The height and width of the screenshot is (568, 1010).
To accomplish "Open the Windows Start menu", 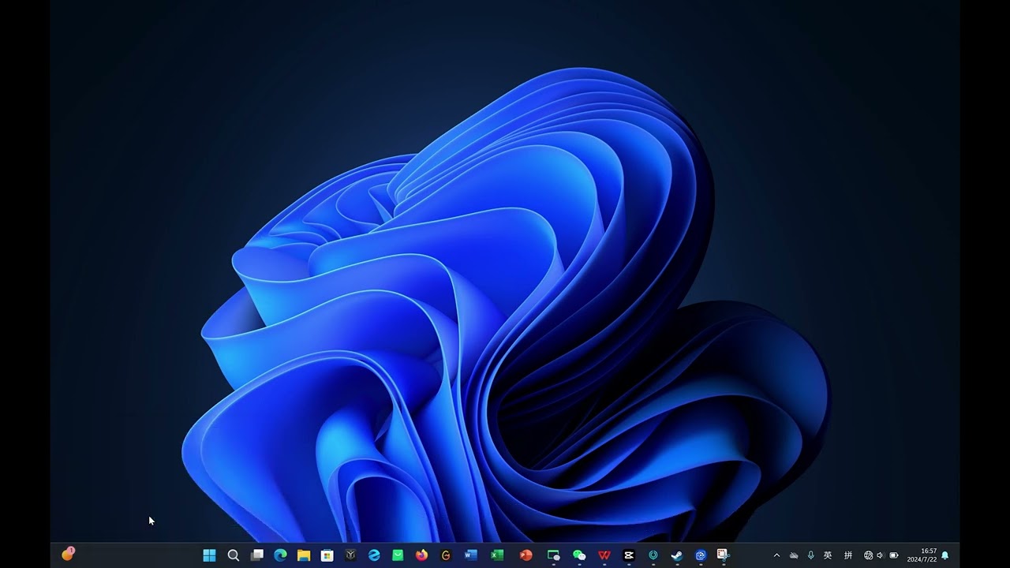I will (x=209, y=555).
